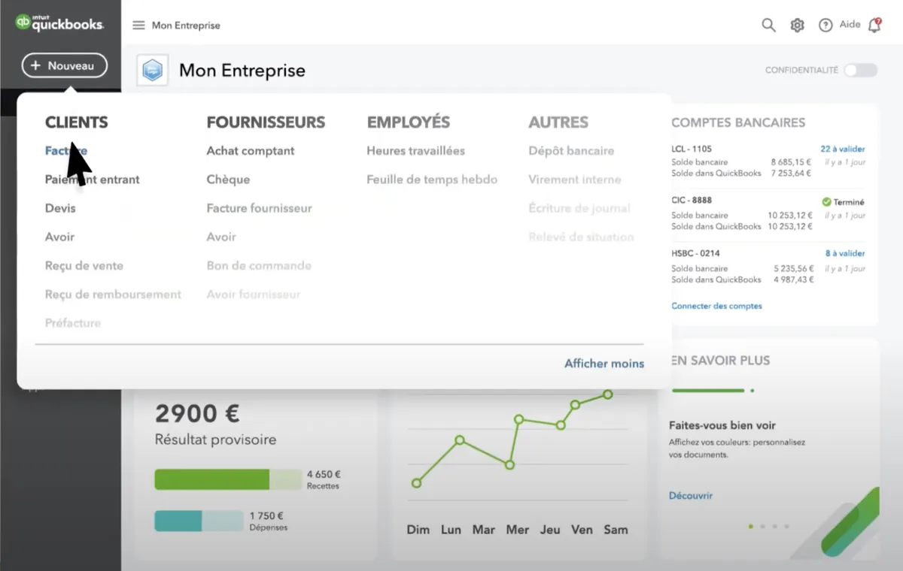Click the Aide help icon

(x=825, y=25)
